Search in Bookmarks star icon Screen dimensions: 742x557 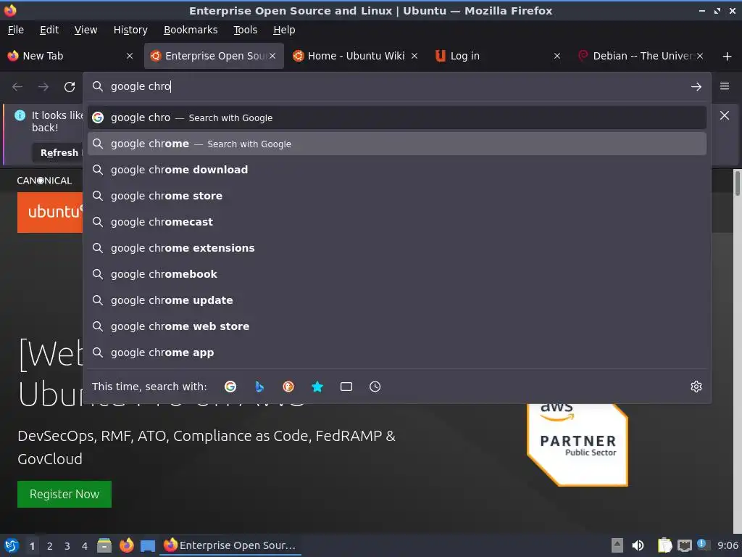click(317, 387)
